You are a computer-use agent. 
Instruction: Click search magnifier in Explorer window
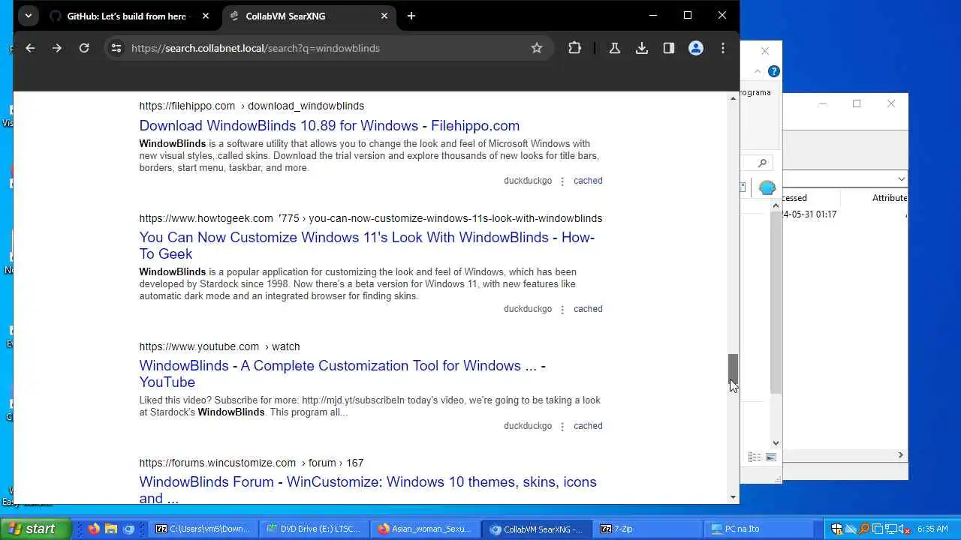(x=763, y=163)
